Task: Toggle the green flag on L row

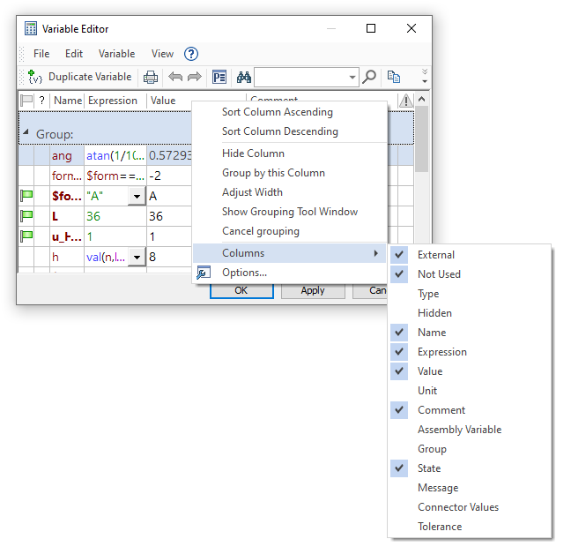Action: pyautogui.click(x=26, y=216)
